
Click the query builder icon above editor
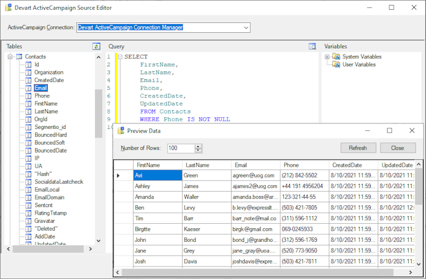(312, 46)
